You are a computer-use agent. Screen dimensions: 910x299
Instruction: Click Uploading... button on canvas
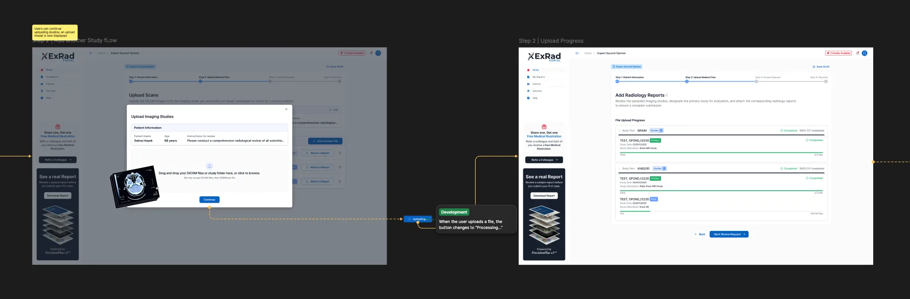pos(417,219)
